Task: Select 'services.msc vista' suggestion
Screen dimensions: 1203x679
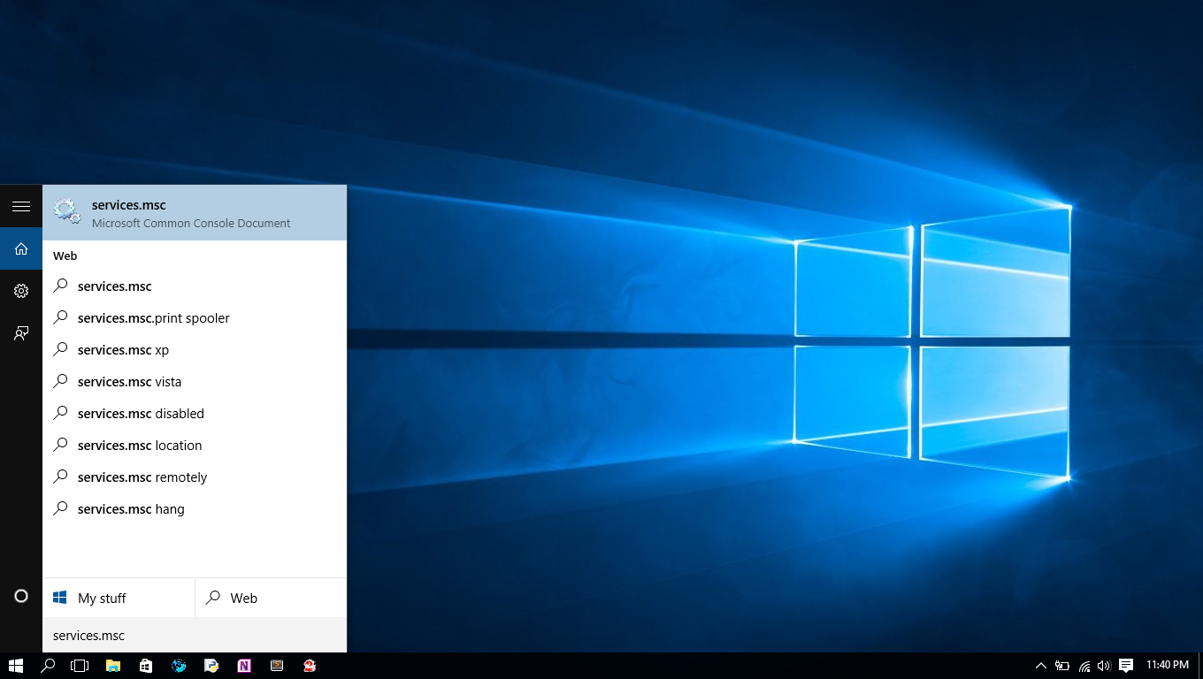Action: pos(195,382)
